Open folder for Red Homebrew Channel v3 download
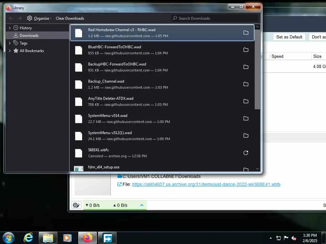 click(x=246, y=33)
